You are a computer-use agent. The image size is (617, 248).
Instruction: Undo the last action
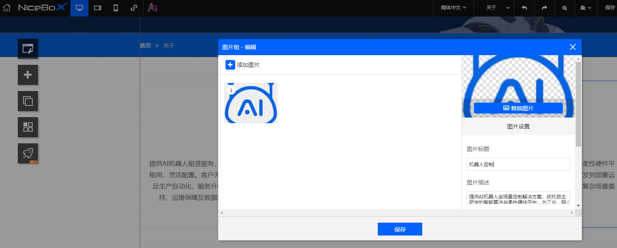[524, 8]
